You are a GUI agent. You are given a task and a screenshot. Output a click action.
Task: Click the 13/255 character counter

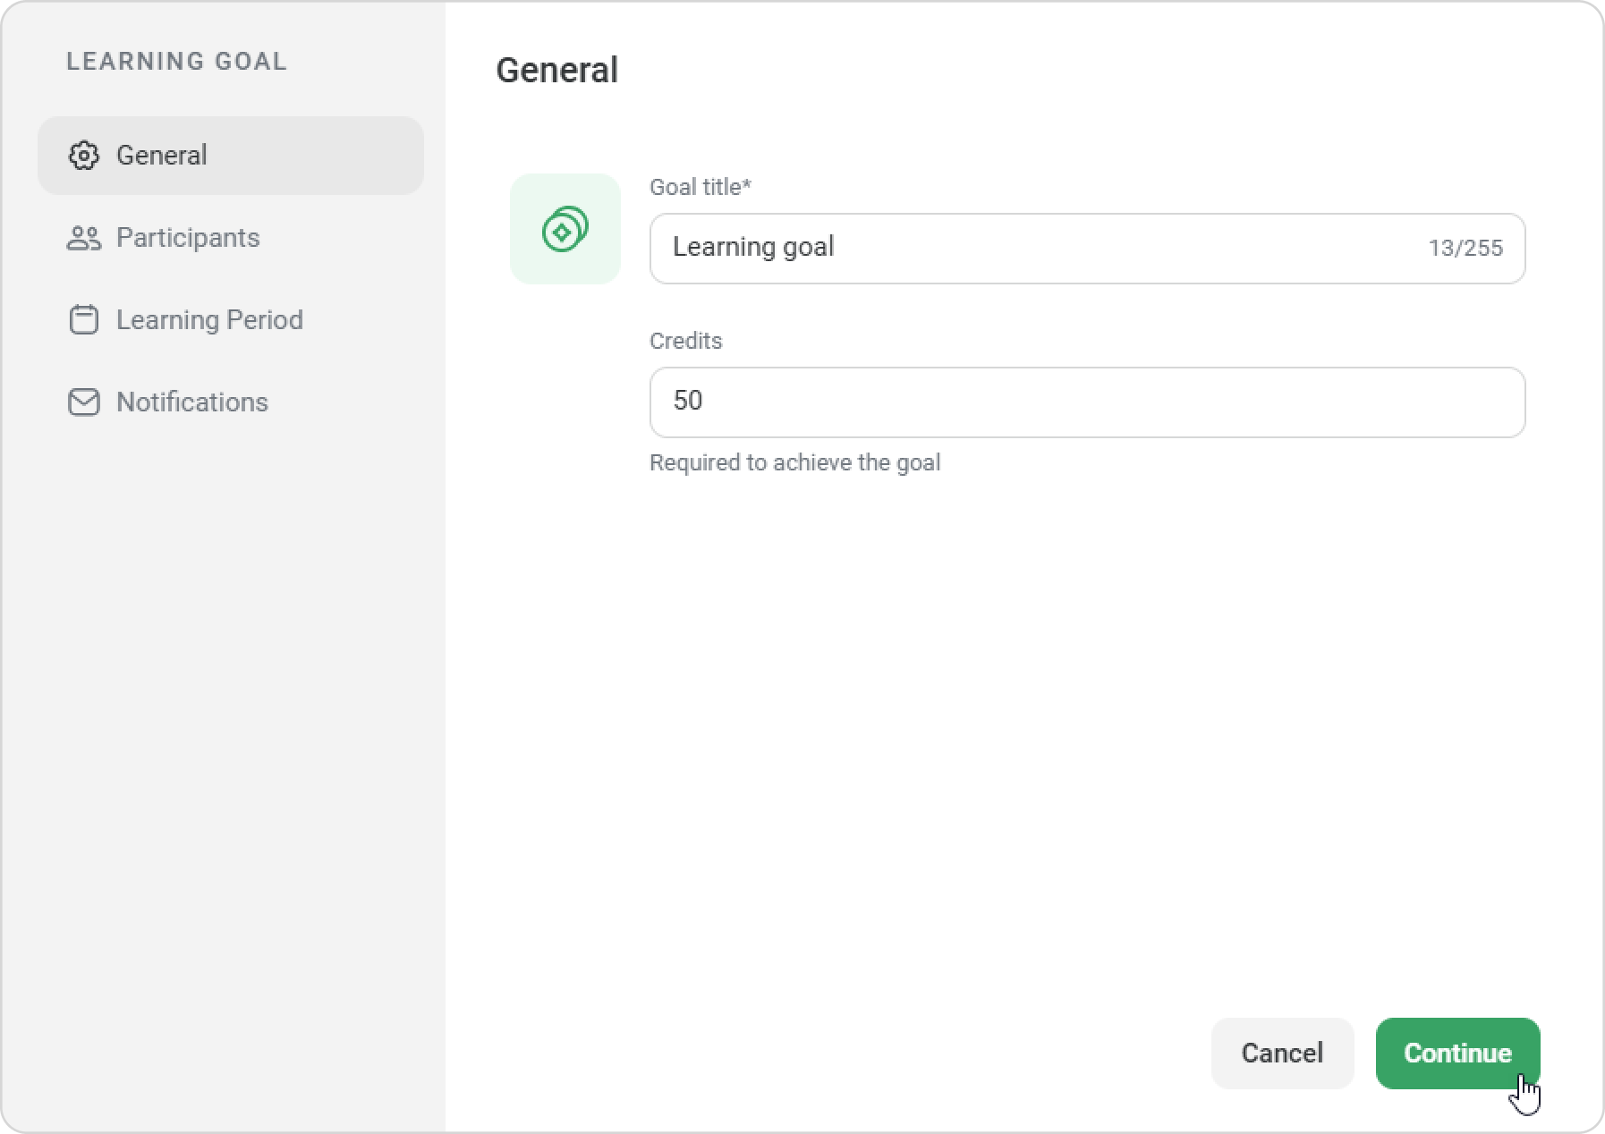(1465, 249)
